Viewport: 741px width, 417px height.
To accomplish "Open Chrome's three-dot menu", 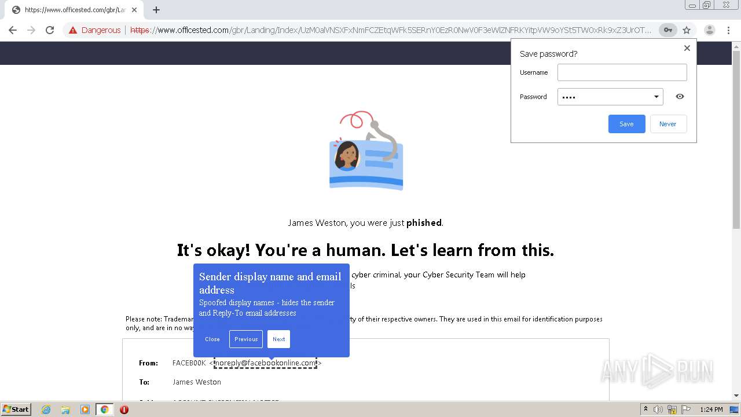I will click(x=728, y=30).
